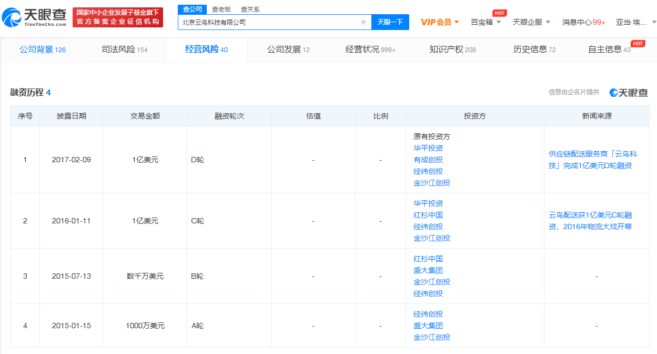Click the 交易金额 column header
Screen dimensions: 657x354
pos(145,116)
